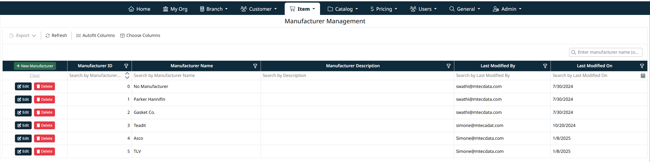650x162 pixels.
Task: Click Autofit Columns in the toolbar
Action: click(x=96, y=36)
